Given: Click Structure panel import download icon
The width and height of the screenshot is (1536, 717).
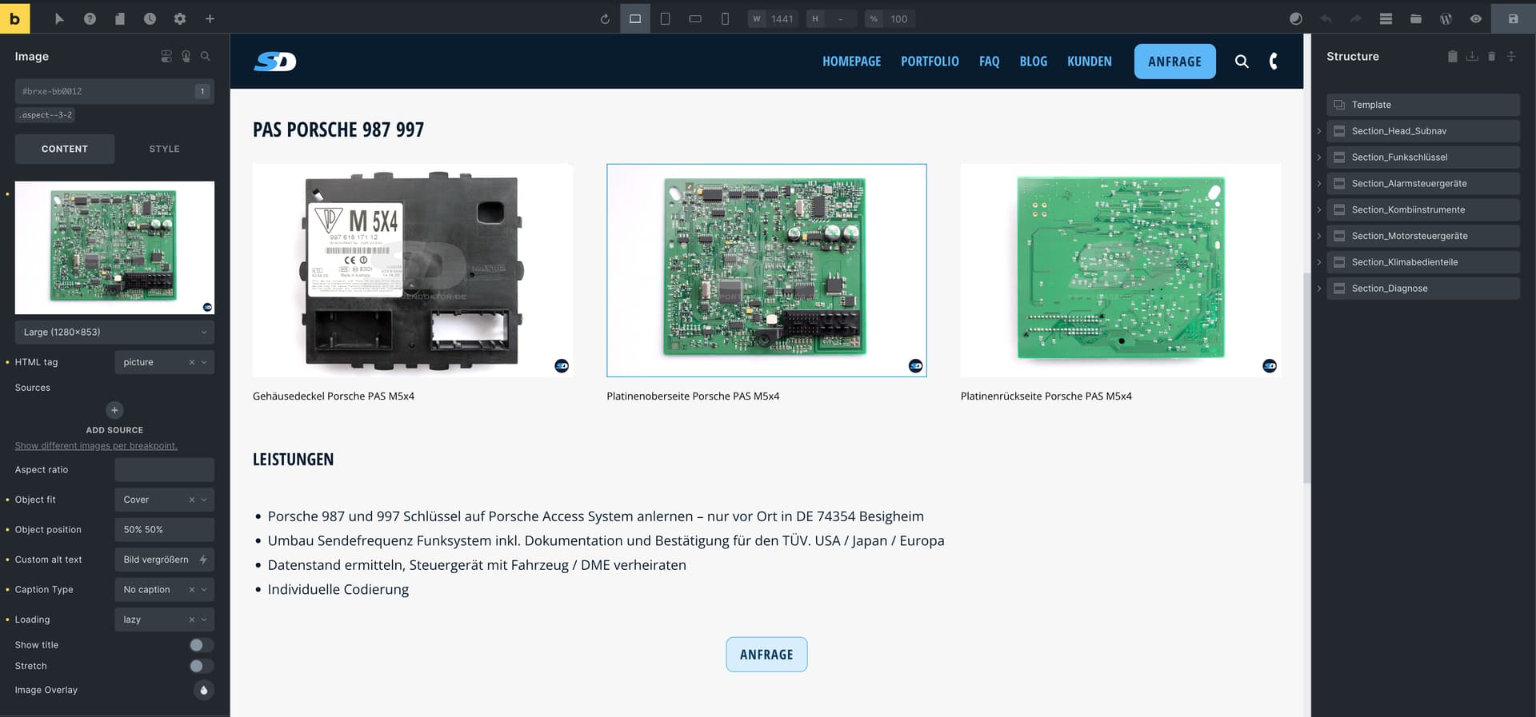Looking at the screenshot, I should (x=1472, y=56).
